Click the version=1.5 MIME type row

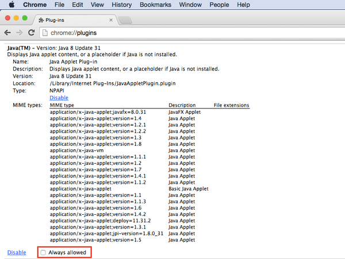coord(95,240)
